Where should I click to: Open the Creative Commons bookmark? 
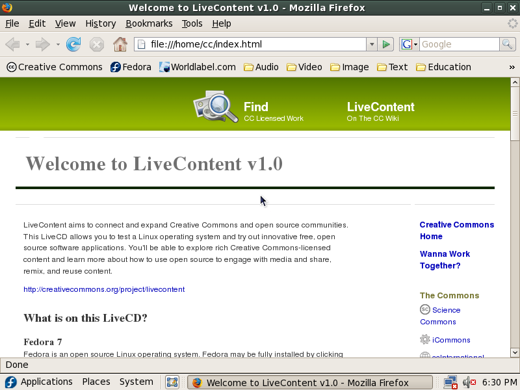click(x=55, y=67)
